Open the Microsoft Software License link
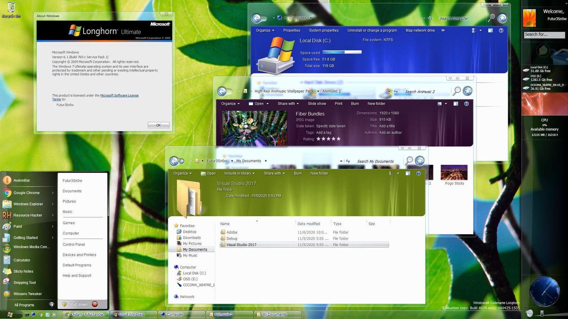 (119, 95)
